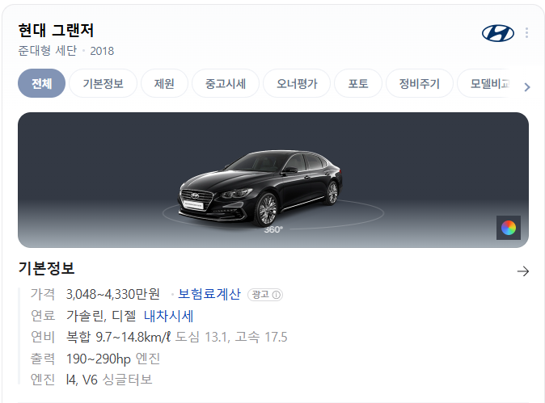This screenshot has height=403, width=545.
Task: Open 기본정보 details with the arrow icon
Action: click(522, 271)
